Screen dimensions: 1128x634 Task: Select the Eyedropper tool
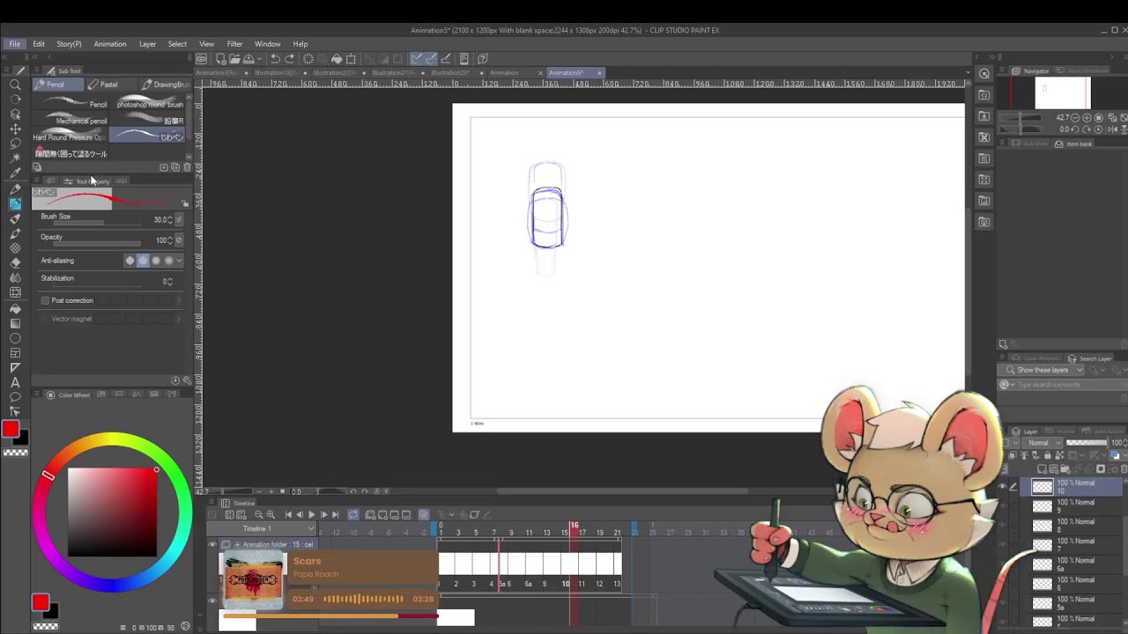pyautogui.click(x=15, y=173)
